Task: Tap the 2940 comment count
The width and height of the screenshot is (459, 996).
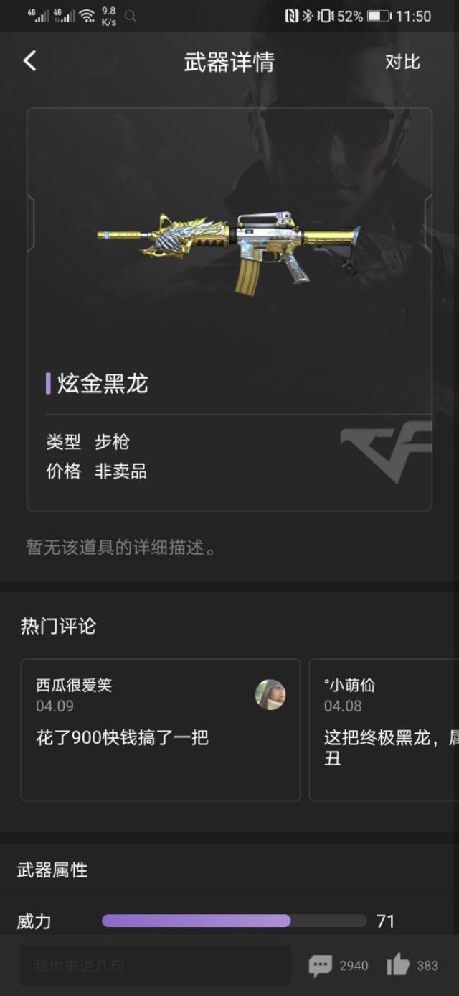Action: (x=354, y=966)
